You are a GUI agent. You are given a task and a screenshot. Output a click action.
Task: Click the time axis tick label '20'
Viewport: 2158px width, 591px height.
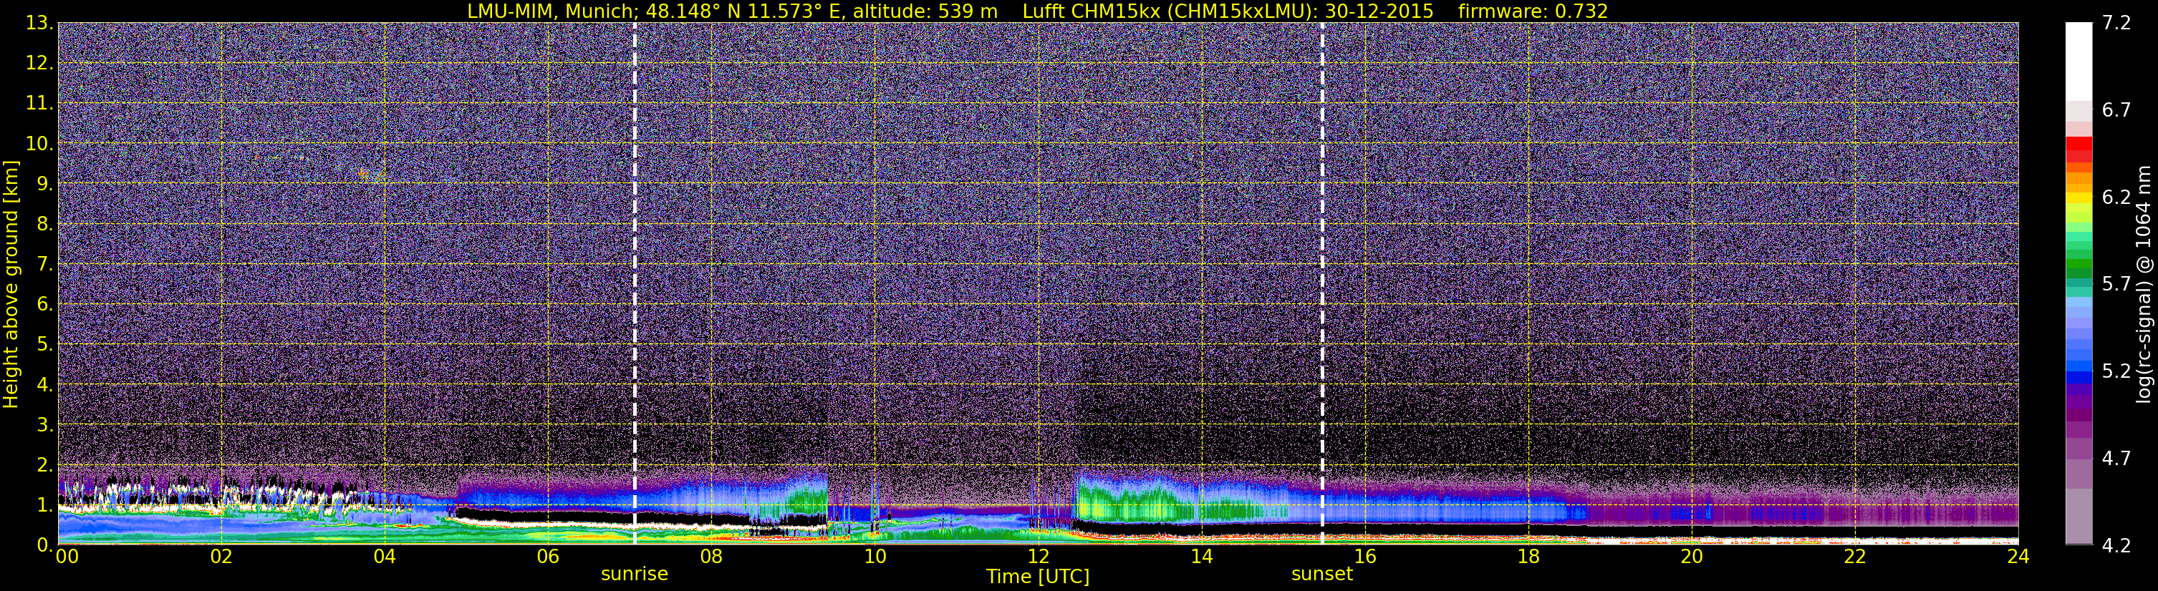(1692, 557)
